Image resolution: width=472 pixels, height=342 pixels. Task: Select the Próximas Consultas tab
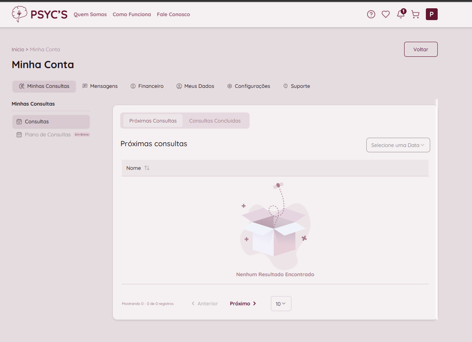pos(153,121)
